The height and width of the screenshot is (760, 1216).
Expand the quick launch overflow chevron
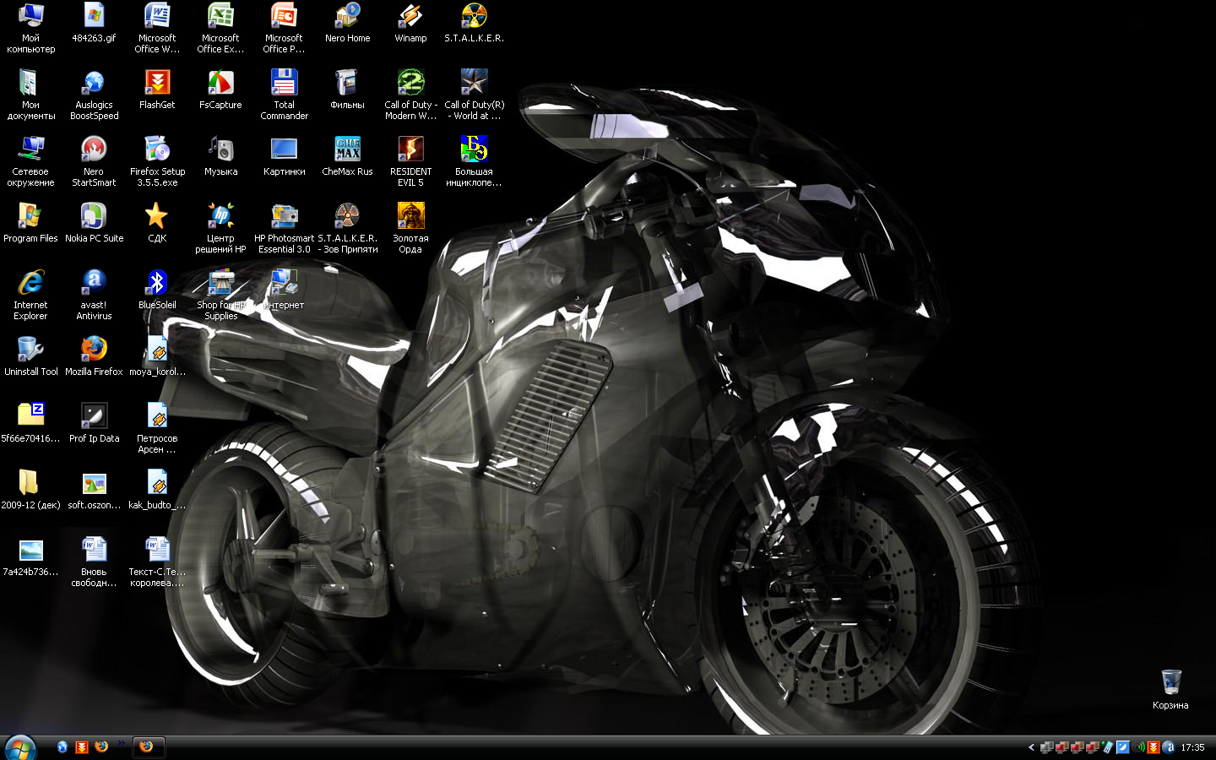pos(122,743)
